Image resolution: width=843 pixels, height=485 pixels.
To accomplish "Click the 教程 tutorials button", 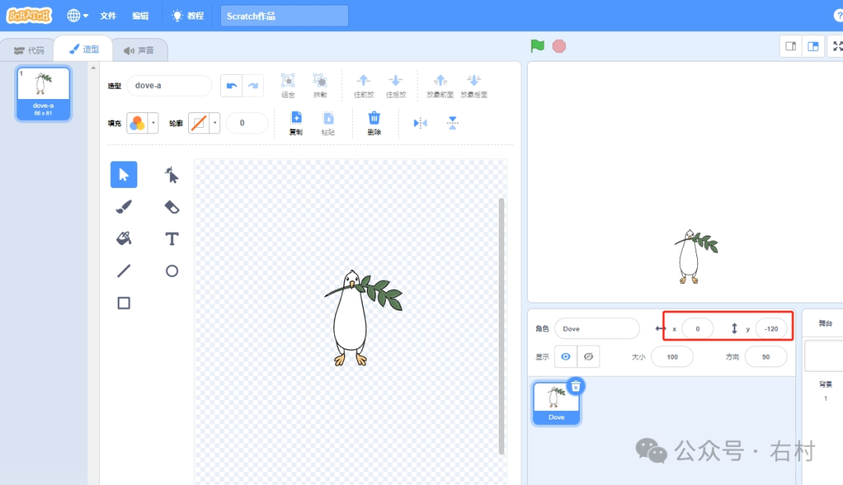I will 187,16.
